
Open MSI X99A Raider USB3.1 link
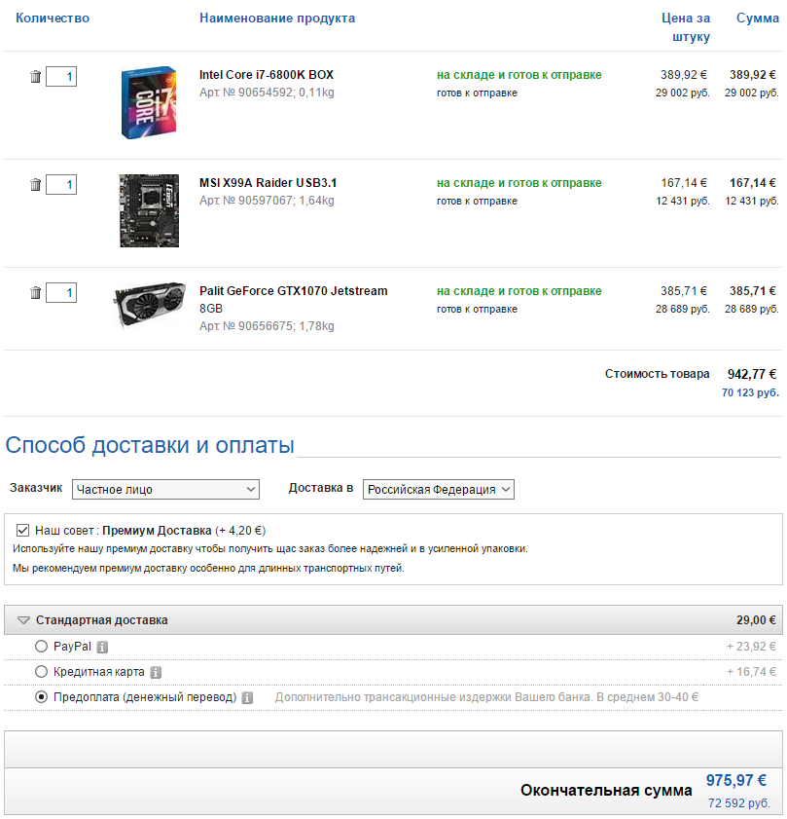[x=268, y=183]
